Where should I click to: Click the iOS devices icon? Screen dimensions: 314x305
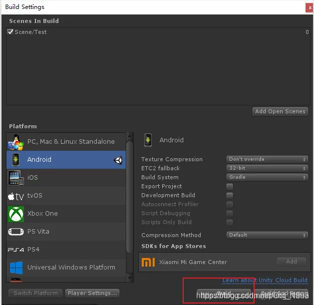16,178
